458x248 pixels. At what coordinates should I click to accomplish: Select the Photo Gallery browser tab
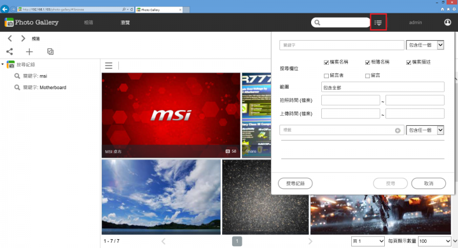coord(159,10)
